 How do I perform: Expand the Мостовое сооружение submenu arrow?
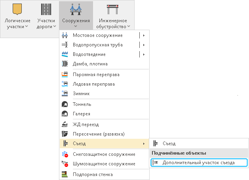pyautogui.click(x=144, y=35)
